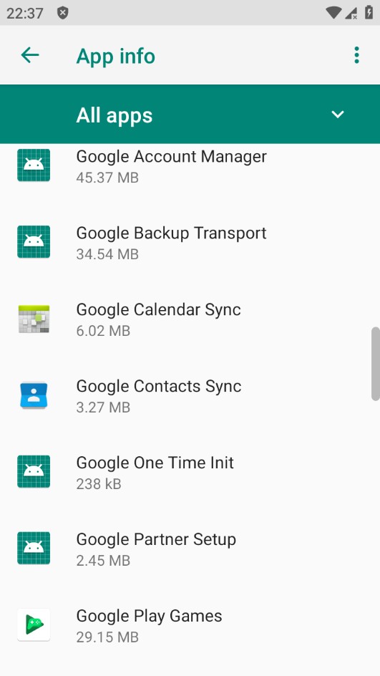Open Google Partner Setup details
Viewport: 380px width, 676px height.
tap(190, 548)
